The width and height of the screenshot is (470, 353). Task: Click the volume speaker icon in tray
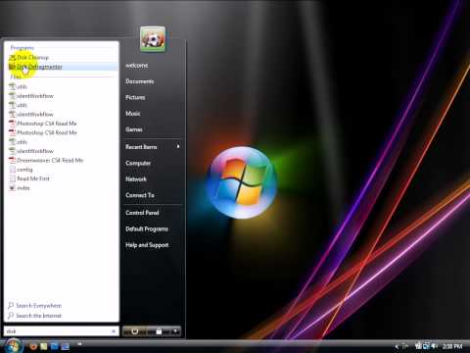coord(434,346)
